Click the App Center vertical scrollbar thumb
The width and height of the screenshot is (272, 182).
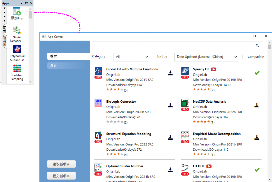pos(269,47)
